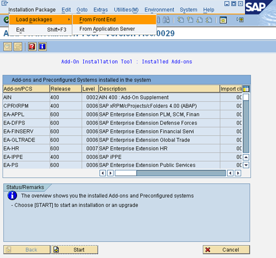Select the EA-DFPS add-on cell
Screen dimensions: 276x258
(26, 123)
